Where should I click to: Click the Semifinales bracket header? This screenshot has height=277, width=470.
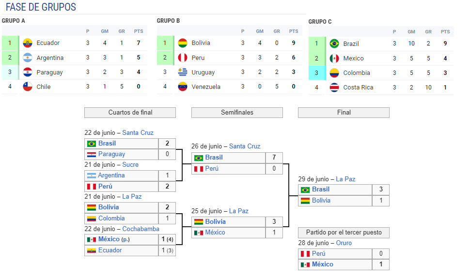(237, 113)
